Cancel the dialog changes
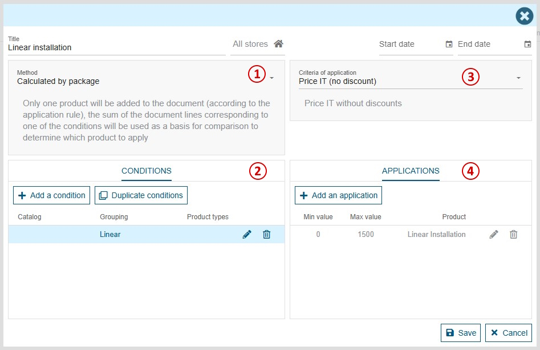The width and height of the screenshot is (540, 350). [509, 332]
